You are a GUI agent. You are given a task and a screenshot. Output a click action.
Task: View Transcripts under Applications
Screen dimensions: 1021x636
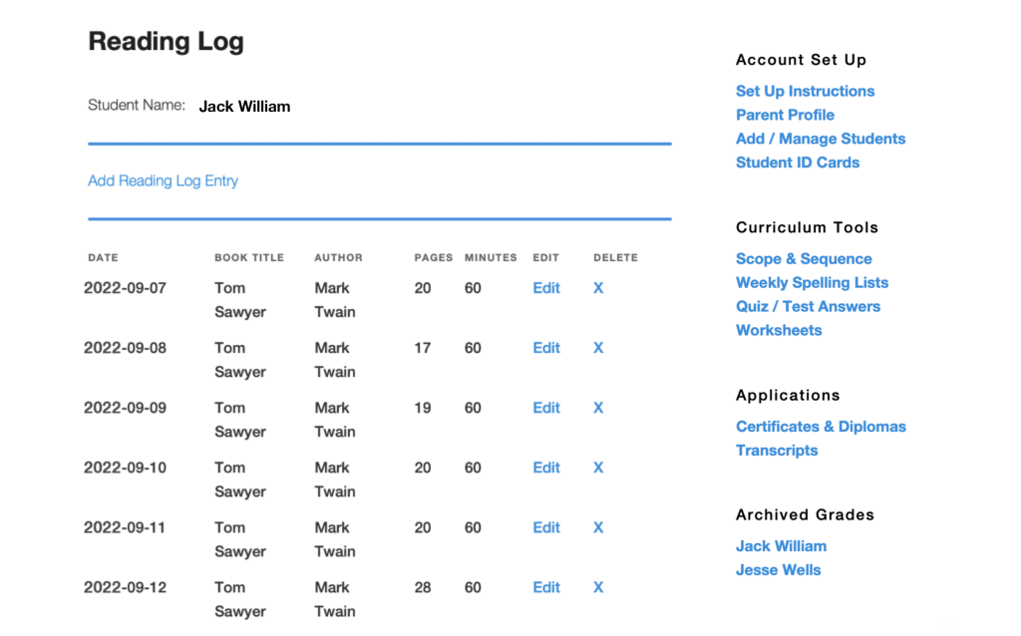click(777, 450)
